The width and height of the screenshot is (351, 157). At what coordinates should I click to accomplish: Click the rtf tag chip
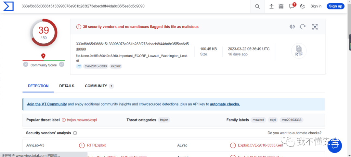click(79, 66)
